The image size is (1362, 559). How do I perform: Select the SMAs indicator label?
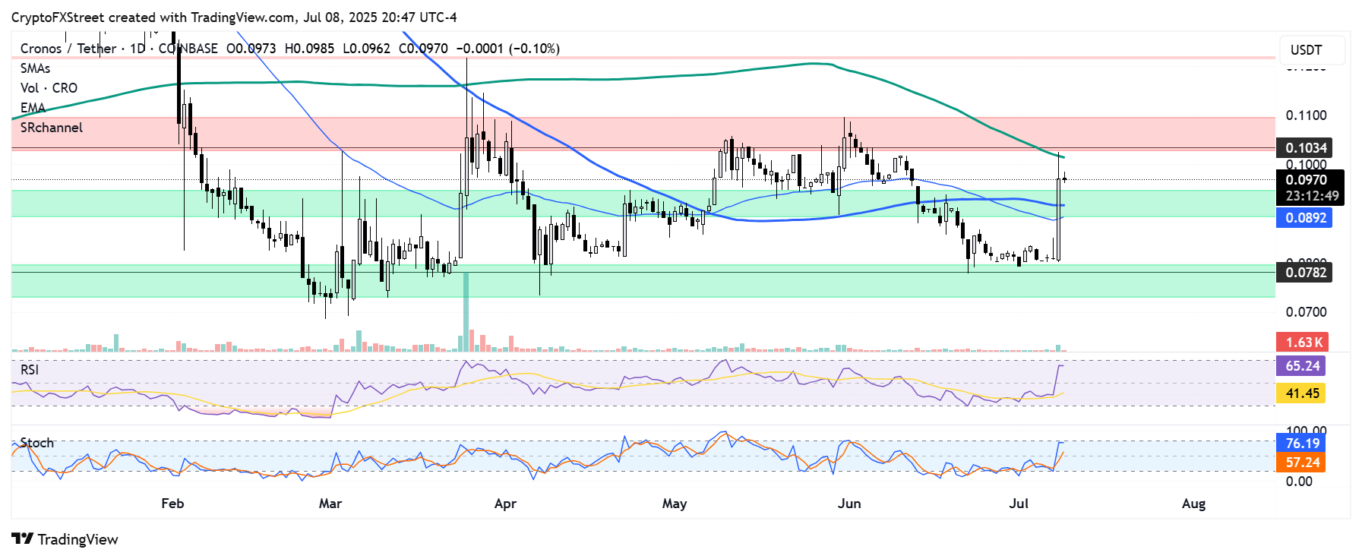(35, 68)
